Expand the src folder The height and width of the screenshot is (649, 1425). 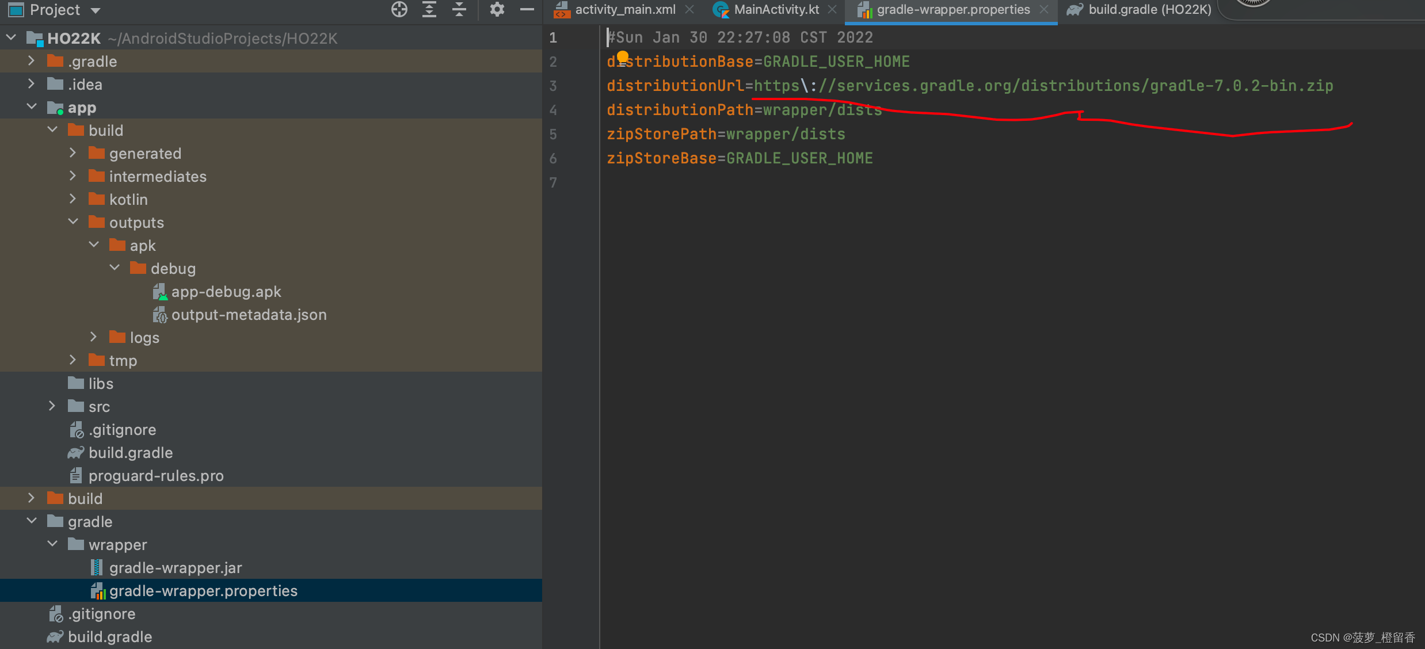click(x=52, y=406)
